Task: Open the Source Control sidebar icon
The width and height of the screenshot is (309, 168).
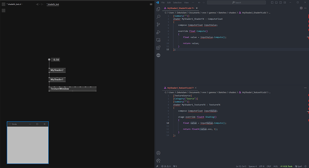Action: 158,24
